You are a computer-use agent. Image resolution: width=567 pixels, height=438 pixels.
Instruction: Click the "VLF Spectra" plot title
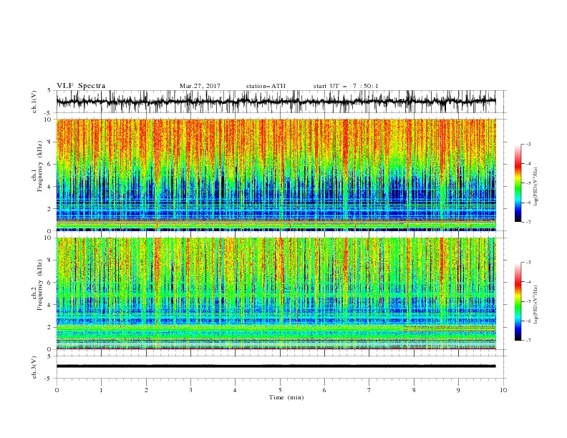coord(81,86)
